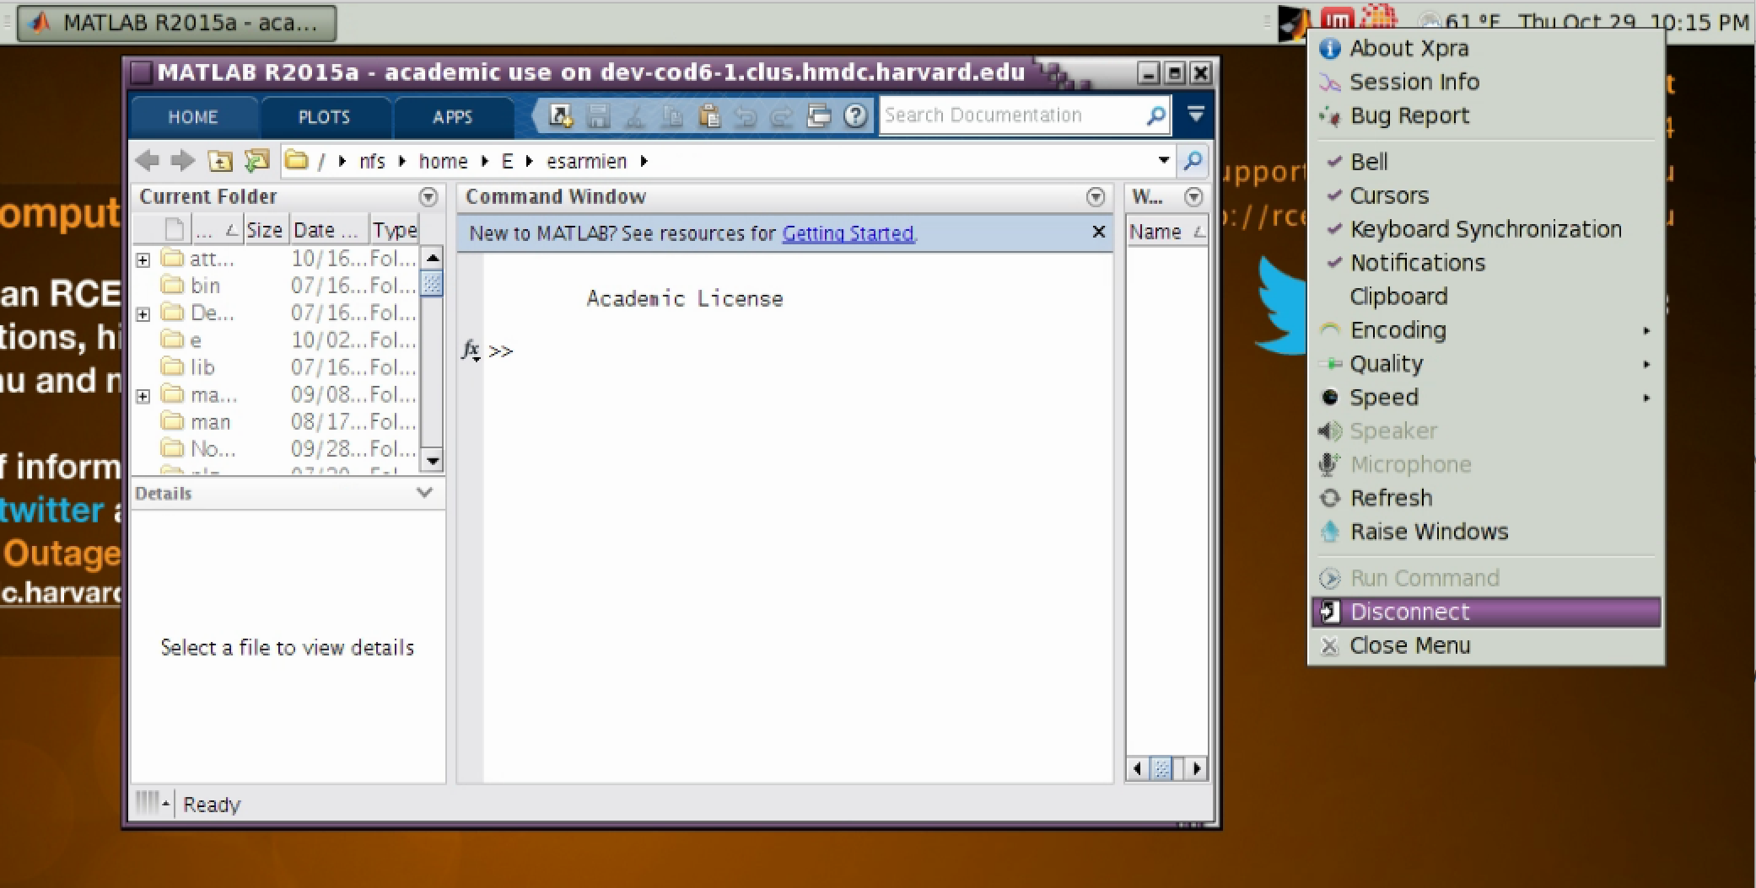The height and width of the screenshot is (888, 1756).
Task: Open the Encoding submenu
Action: pos(1485,330)
